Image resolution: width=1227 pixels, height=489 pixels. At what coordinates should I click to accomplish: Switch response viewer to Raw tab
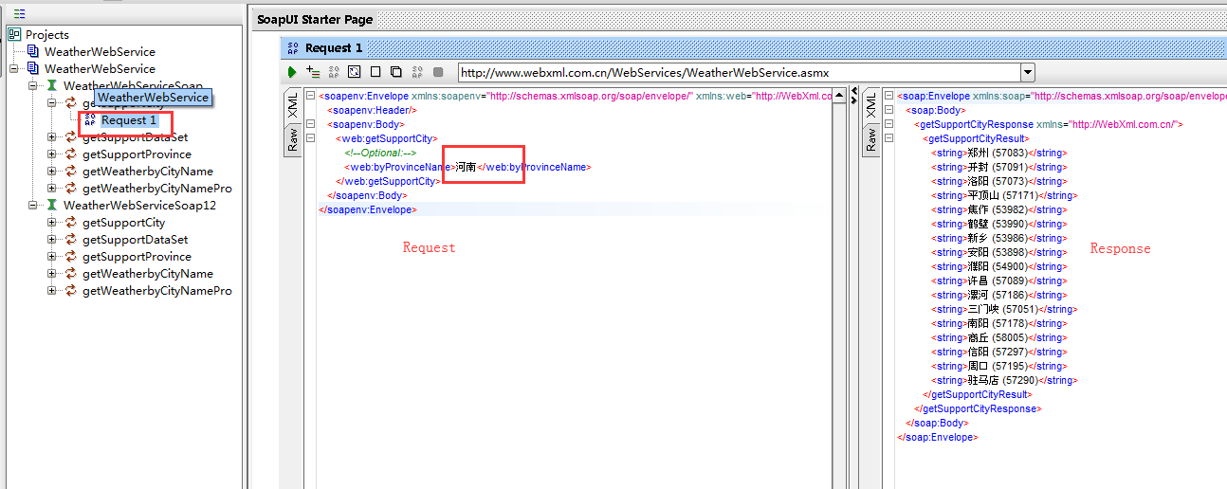pyautogui.click(x=871, y=140)
